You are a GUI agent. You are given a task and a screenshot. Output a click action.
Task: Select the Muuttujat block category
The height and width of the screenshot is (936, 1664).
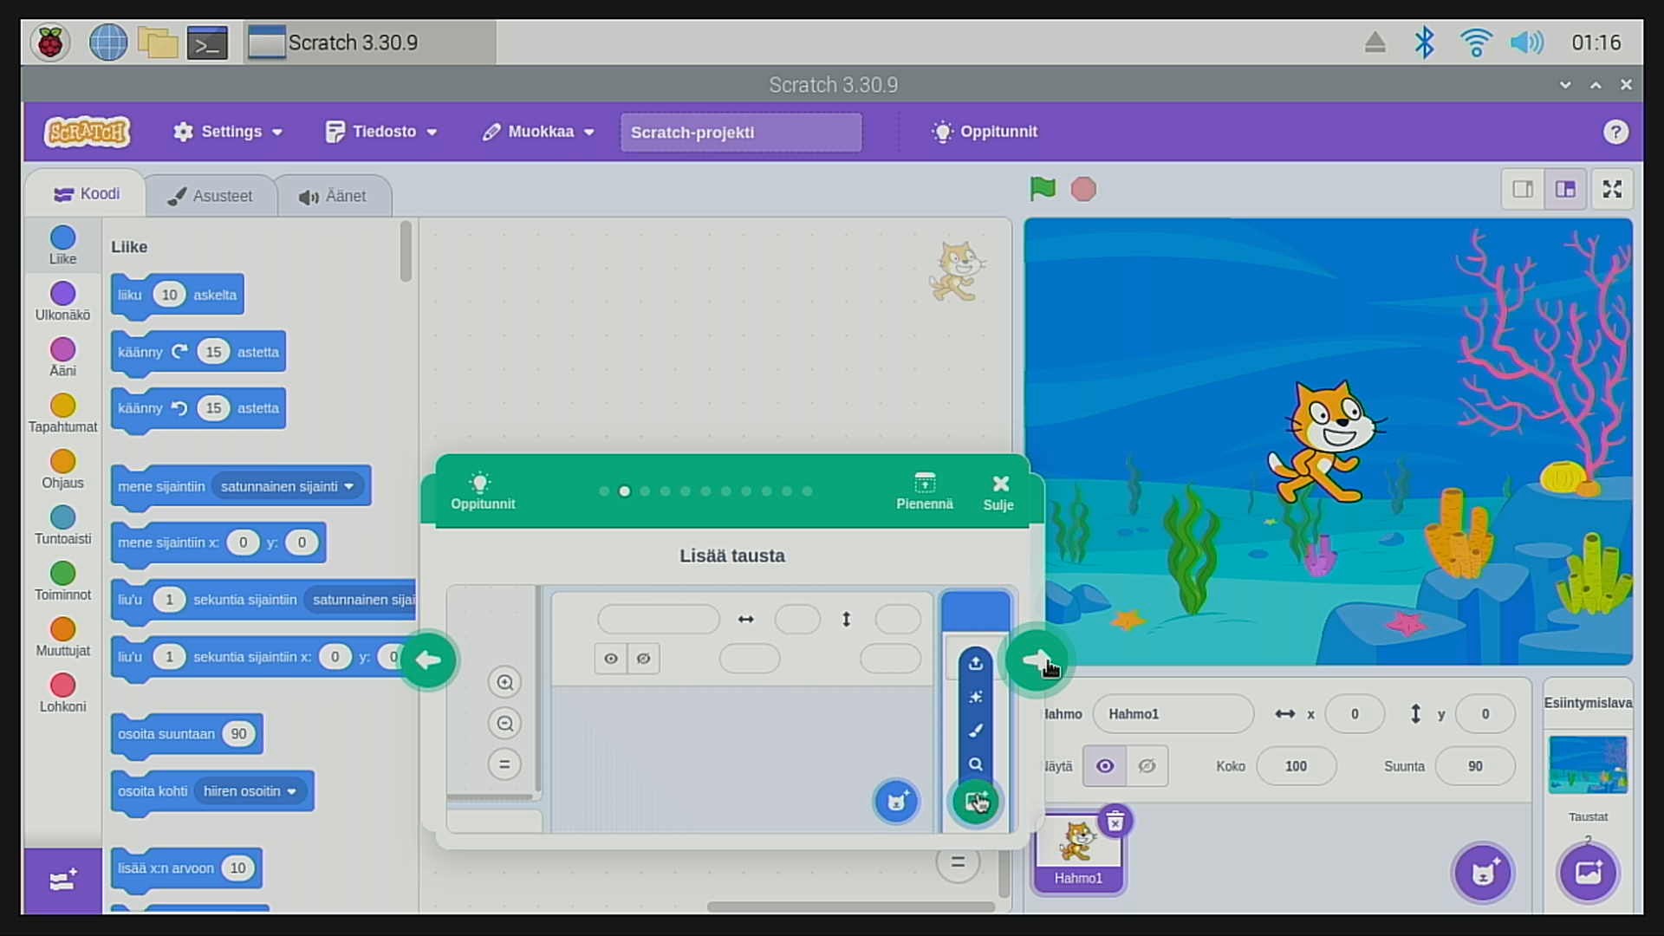(62, 637)
